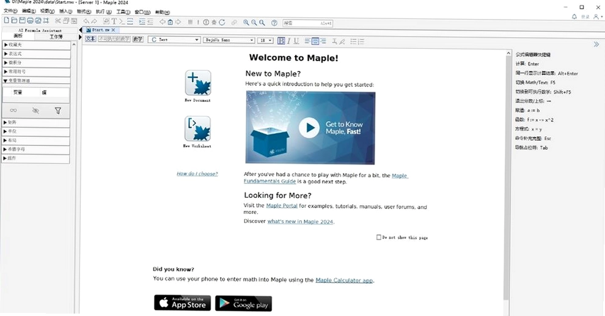Image resolution: width=605 pixels, height=316 pixels.
Task: Go to the home page icon
Action: coord(170,22)
